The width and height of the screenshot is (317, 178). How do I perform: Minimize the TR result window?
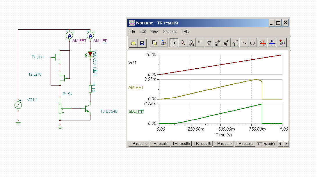point(272,23)
